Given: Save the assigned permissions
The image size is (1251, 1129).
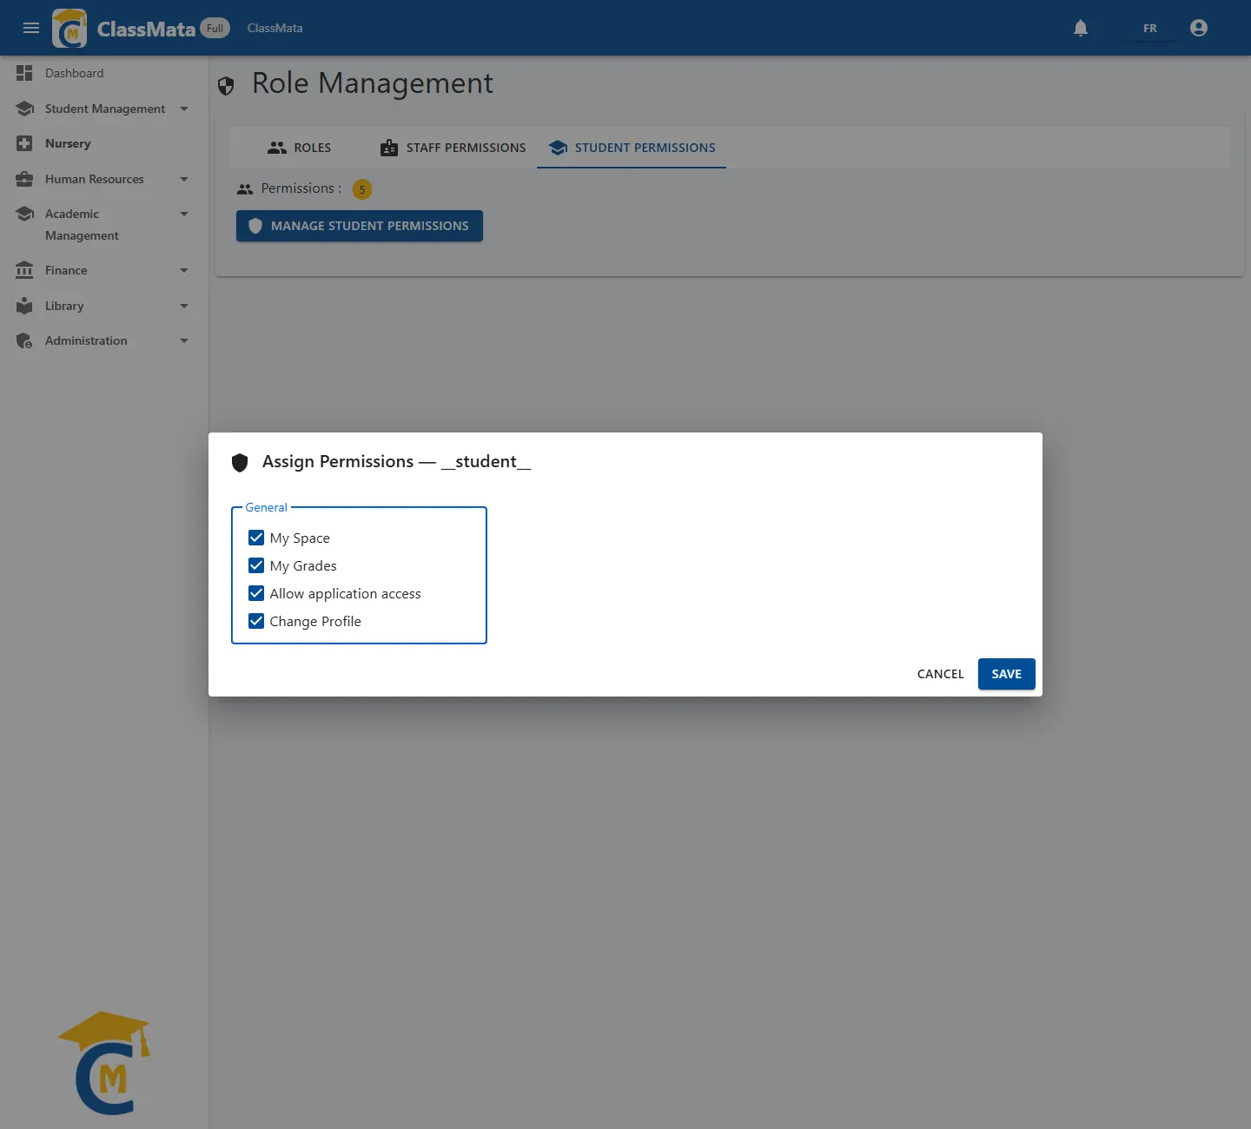Looking at the screenshot, I should click(x=1006, y=674).
